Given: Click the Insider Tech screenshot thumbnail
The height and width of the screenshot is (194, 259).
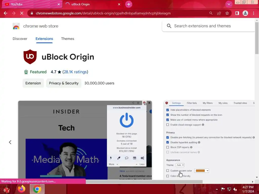Looking at the screenshot, I should (x=85, y=140).
